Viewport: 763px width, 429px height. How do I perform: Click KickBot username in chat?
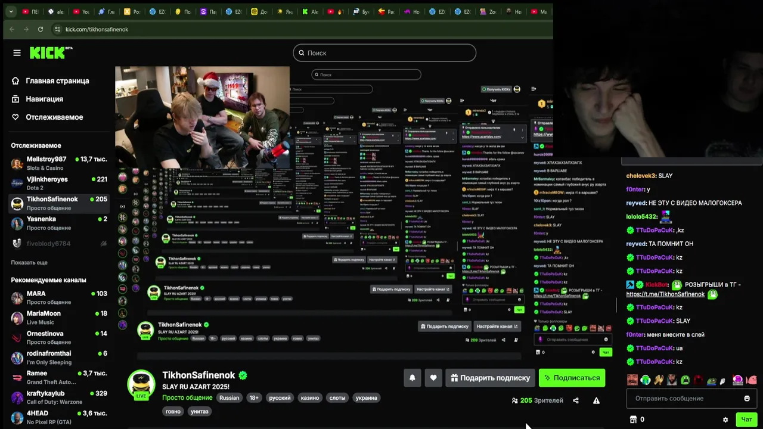[x=657, y=285]
